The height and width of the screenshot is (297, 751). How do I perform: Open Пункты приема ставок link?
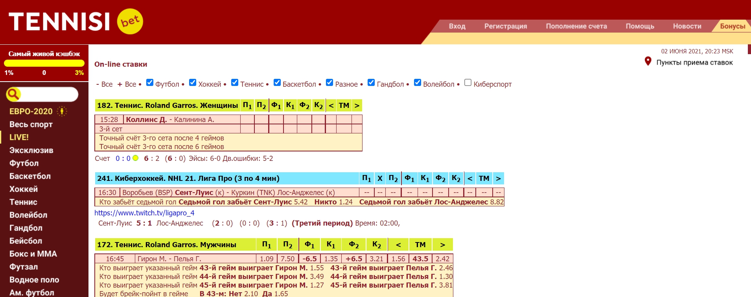coord(694,62)
